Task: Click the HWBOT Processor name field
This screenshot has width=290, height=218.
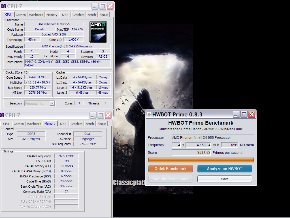Action: tap(213, 138)
